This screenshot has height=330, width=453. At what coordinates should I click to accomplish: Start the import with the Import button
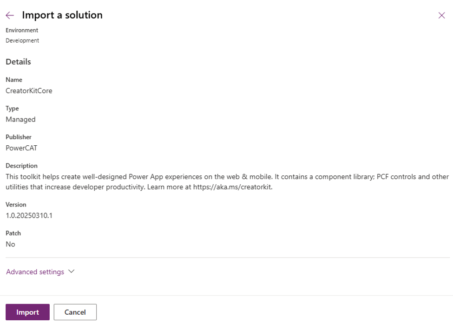(27, 312)
